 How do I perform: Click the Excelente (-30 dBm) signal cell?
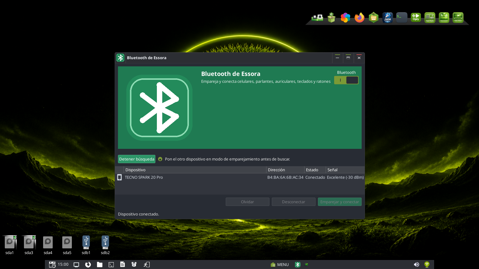(x=345, y=177)
